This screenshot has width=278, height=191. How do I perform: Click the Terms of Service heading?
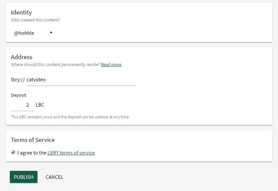coord(33,140)
